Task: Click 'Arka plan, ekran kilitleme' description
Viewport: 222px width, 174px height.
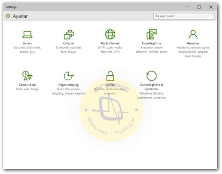Action: click(x=151, y=50)
